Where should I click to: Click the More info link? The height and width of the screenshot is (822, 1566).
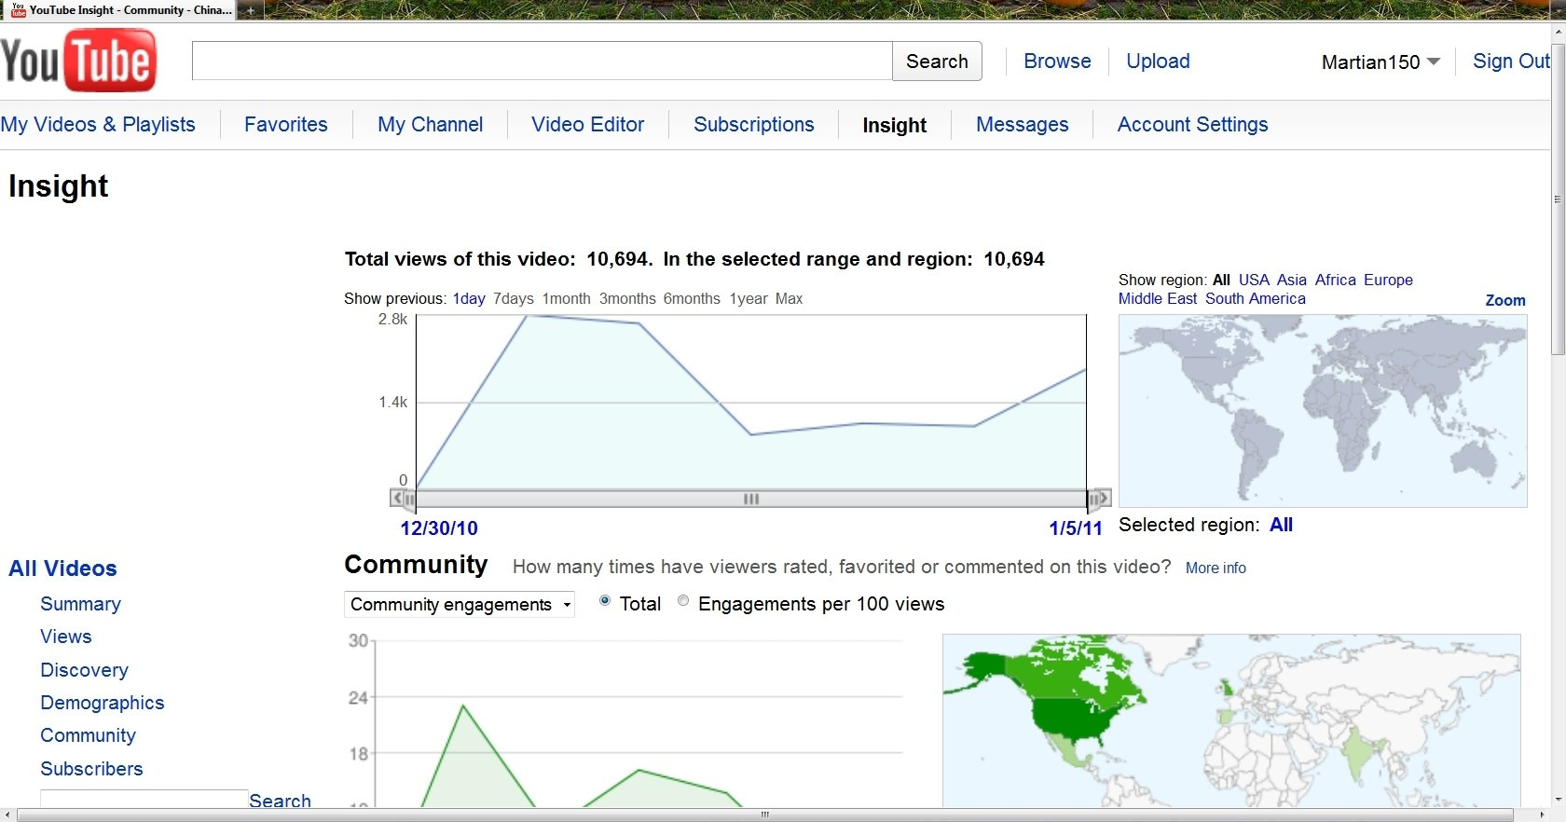1216,568
